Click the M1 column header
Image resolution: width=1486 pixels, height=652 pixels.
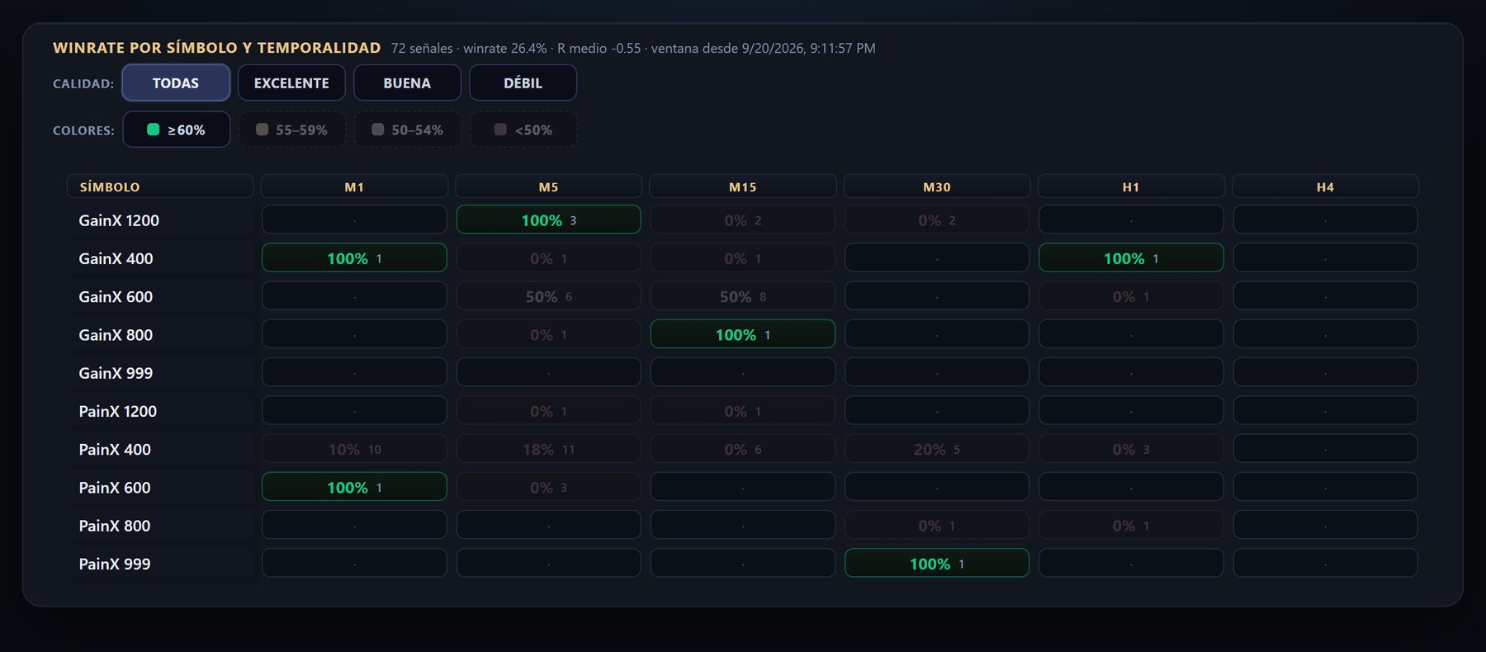tap(354, 187)
